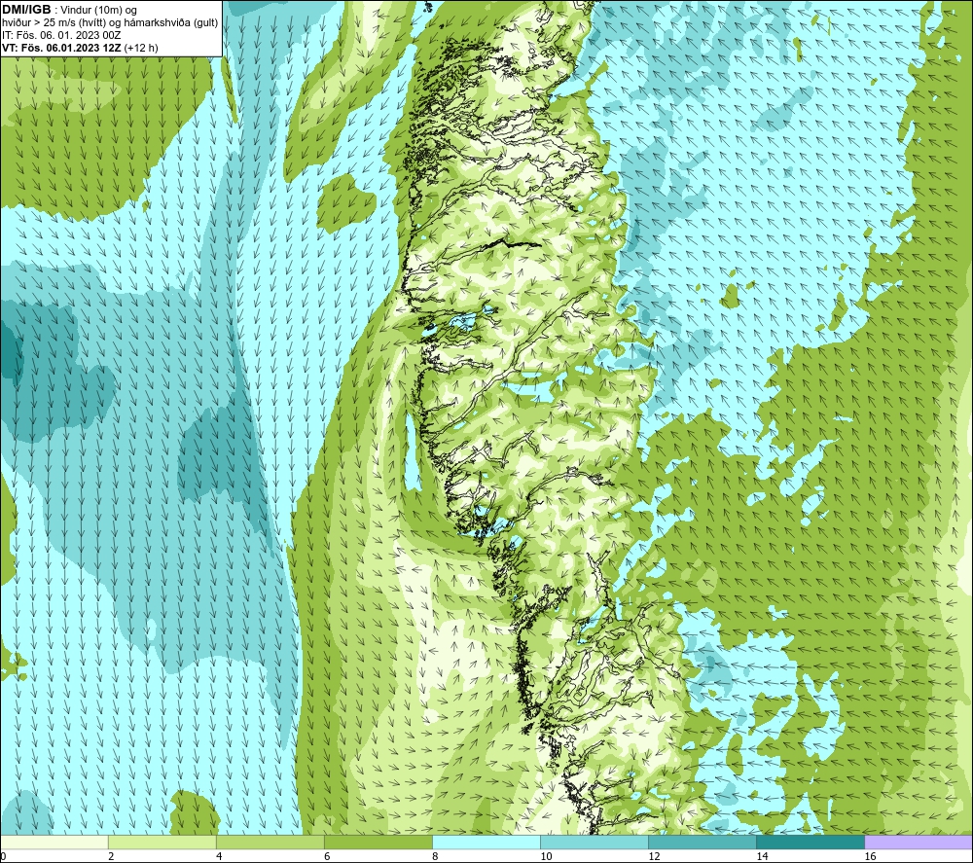The image size is (973, 863).
Task: Click the dark teal 14–16 m/s legend swatch
Action: coord(811,842)
